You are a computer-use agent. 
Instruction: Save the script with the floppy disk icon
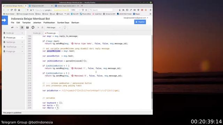click(28, 27)
